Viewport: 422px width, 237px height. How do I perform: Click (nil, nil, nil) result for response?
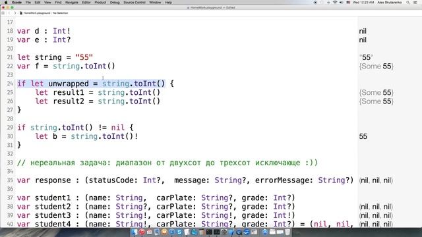click(x=376, y=180)
